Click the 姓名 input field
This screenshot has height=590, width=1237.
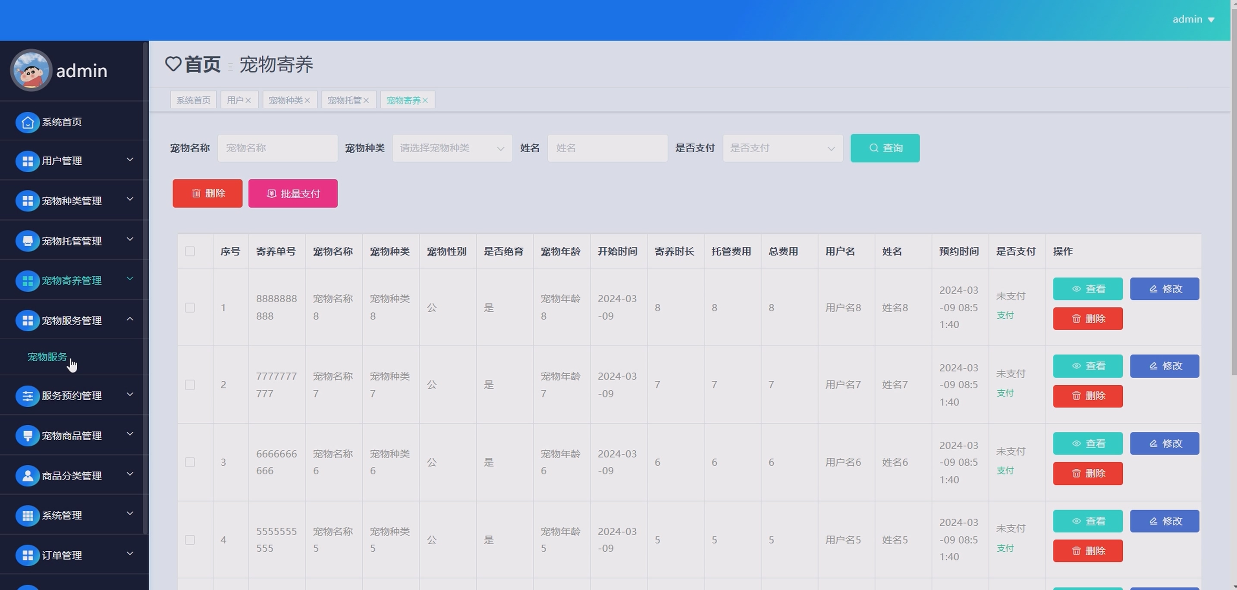point(607,148)
